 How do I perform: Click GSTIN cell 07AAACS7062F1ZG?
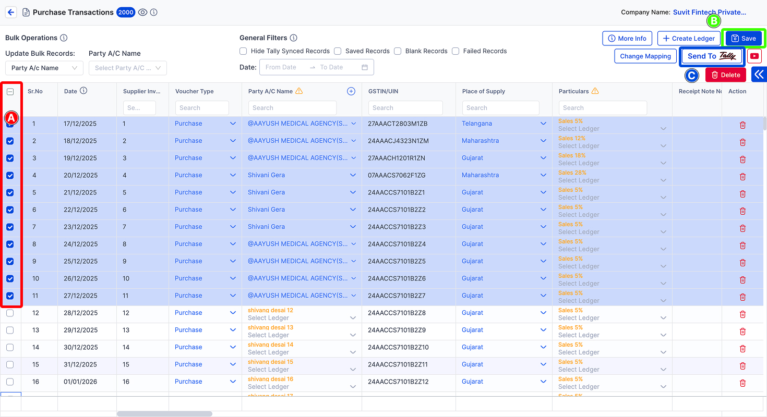click(397, 175)
